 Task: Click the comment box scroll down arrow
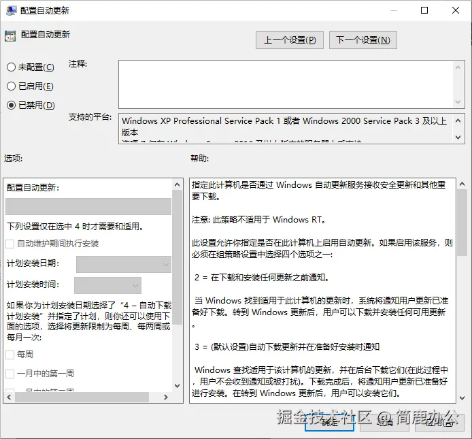tap(458, 102)
